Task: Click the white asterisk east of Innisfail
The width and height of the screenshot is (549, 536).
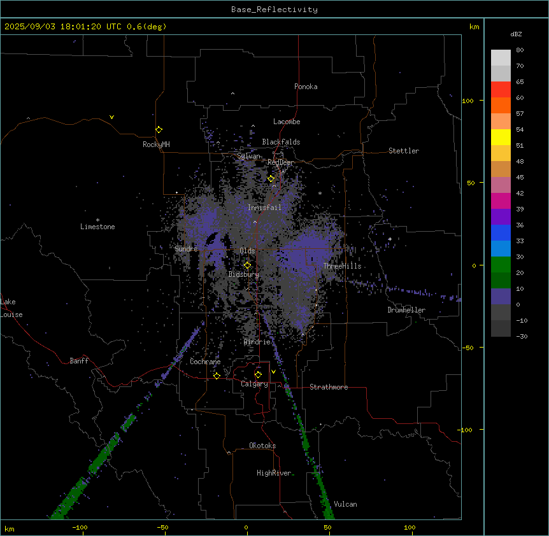Action: (320, 193)
